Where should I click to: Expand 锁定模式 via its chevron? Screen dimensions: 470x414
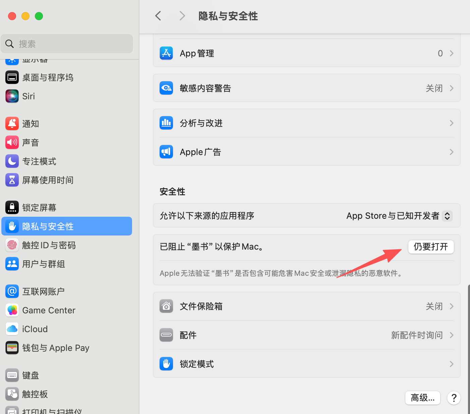(x=452, y=364)
